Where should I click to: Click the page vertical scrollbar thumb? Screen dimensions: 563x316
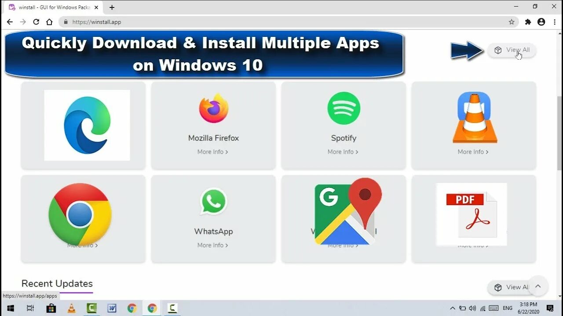(x=559, y=133)
